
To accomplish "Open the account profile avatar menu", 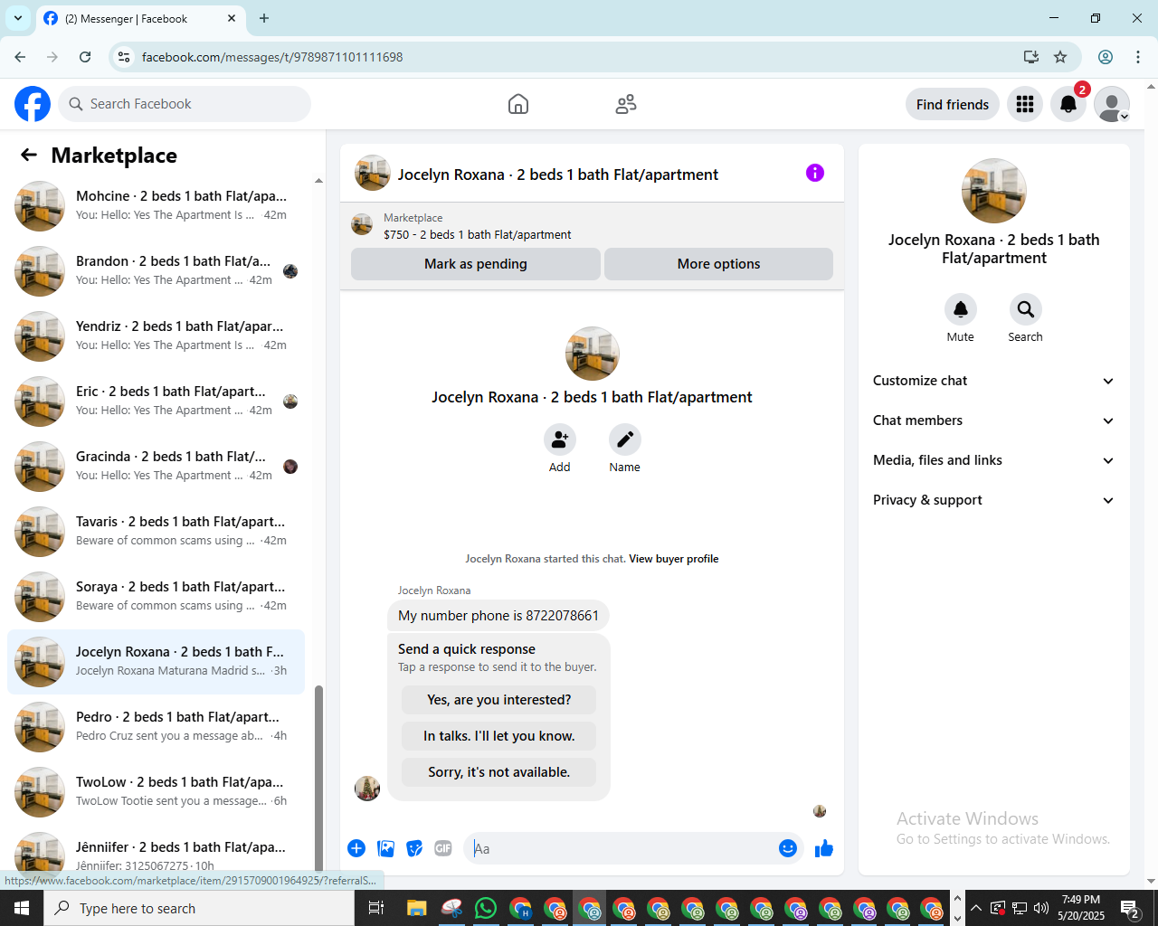I will click(1112, 104).
